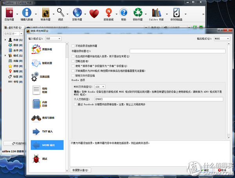This screenshot has width=235, height=178.
Task: Open Input format (输入格式) TXT dropdown
Action: tap(53, 39)
